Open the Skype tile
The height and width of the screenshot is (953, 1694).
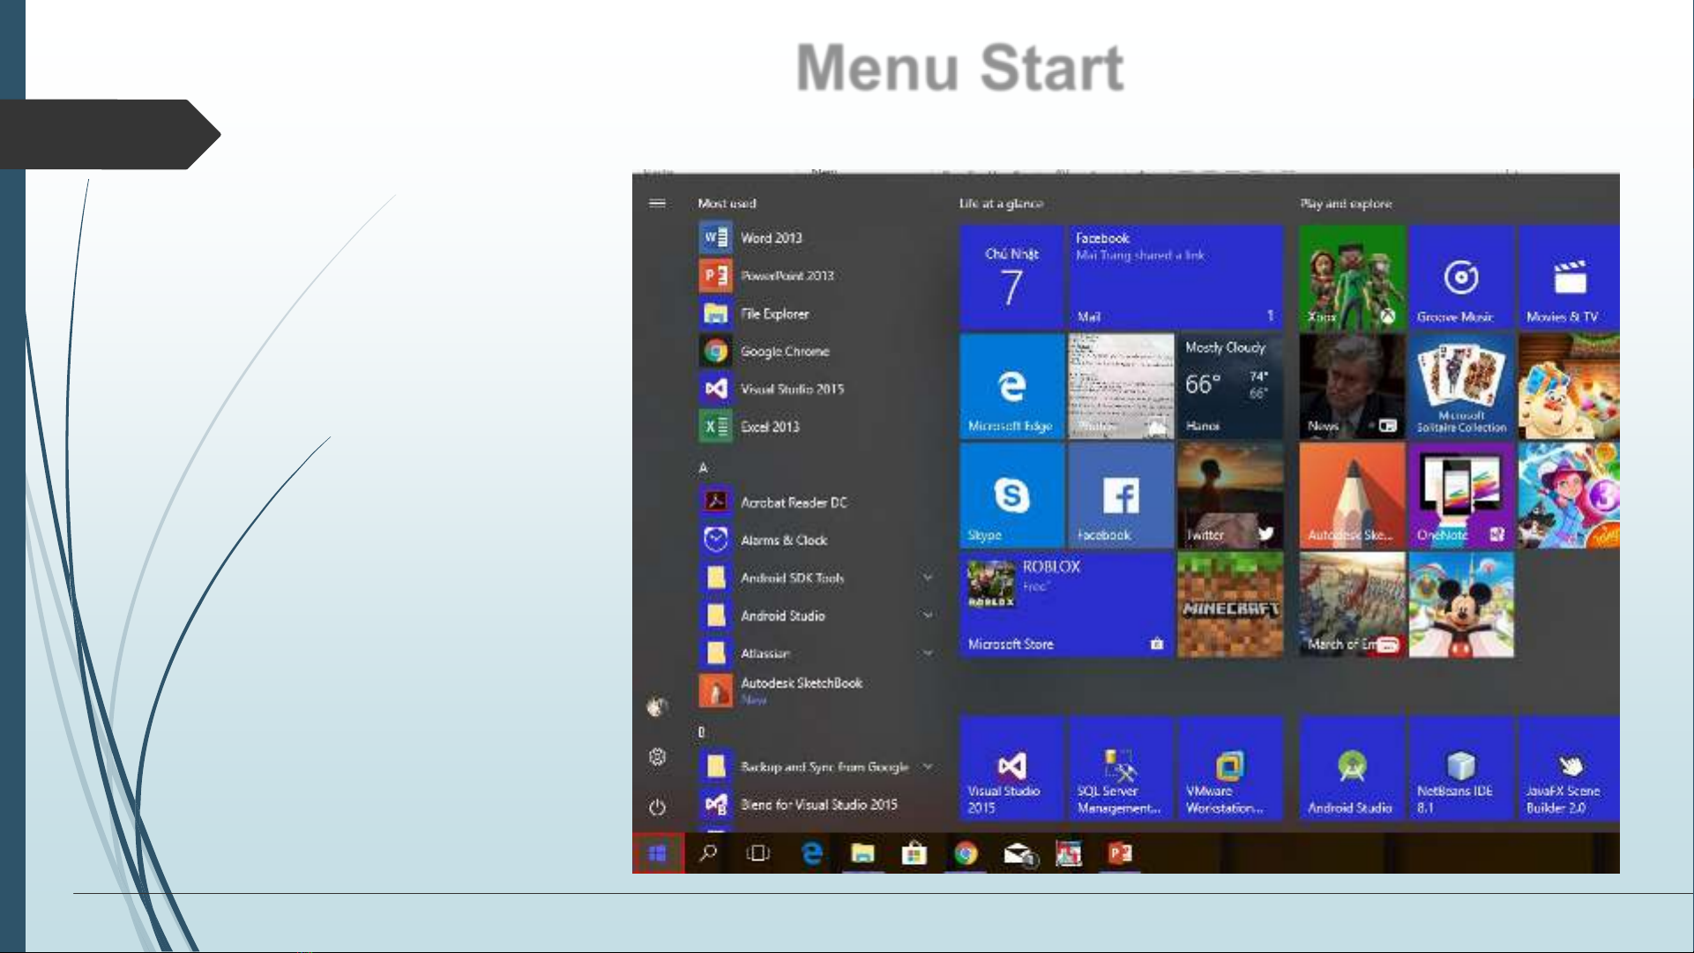1011,496
